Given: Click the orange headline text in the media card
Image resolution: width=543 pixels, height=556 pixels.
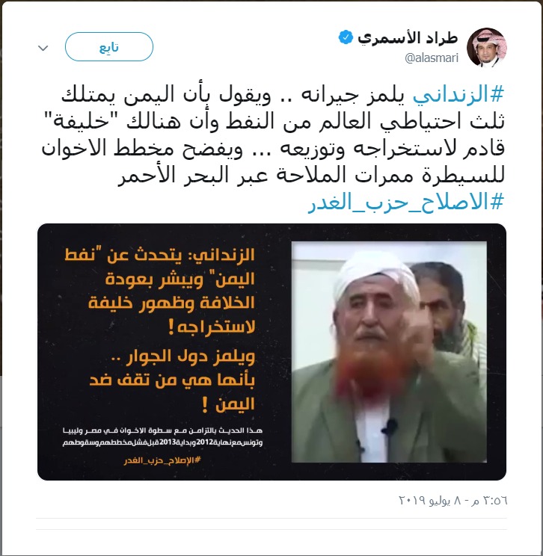Looking at the screenshot, I should coord(172,291).
